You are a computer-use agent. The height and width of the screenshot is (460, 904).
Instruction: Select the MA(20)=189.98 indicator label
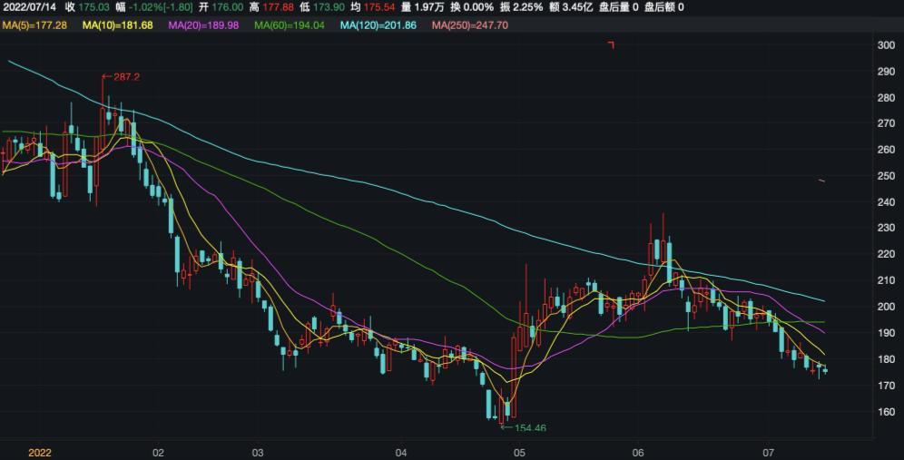[203, 25]
